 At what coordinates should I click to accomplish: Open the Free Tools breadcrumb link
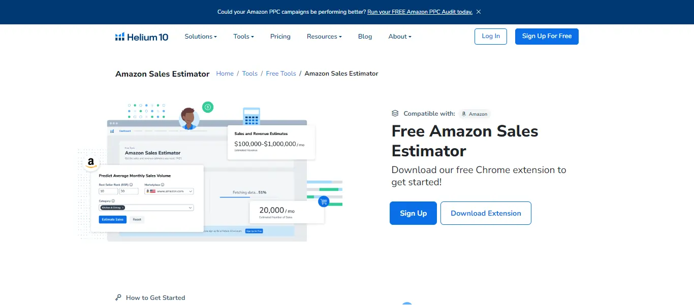pos(281,74)
